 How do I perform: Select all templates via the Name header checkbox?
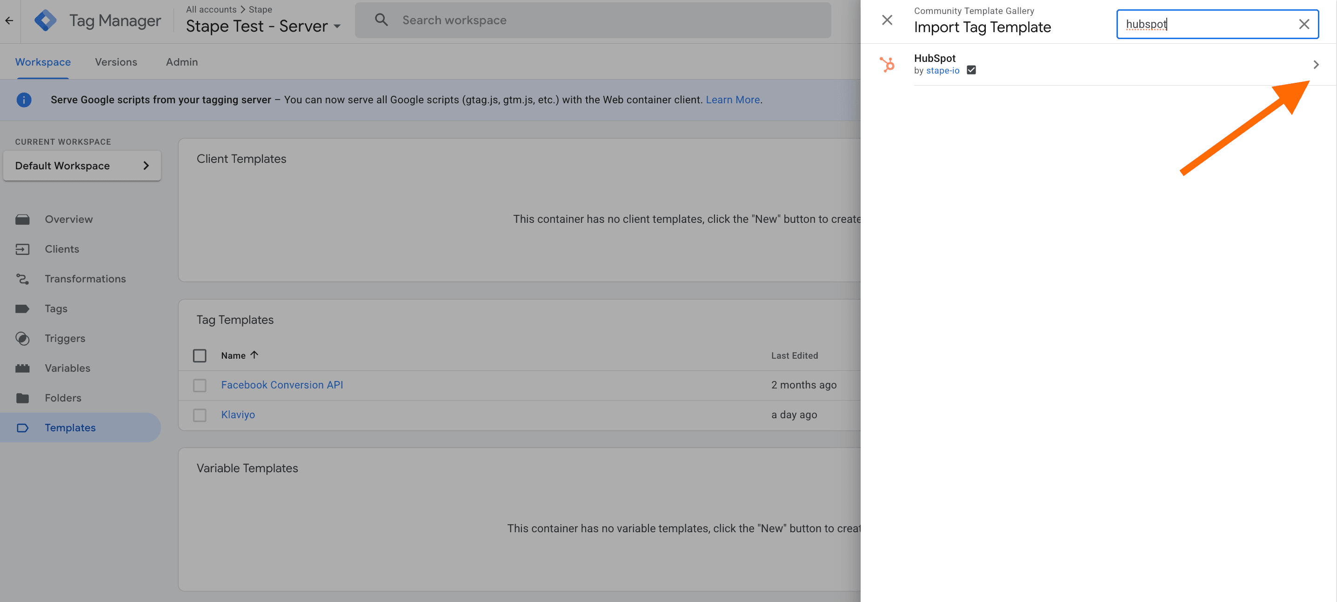[x=200, y=355]
